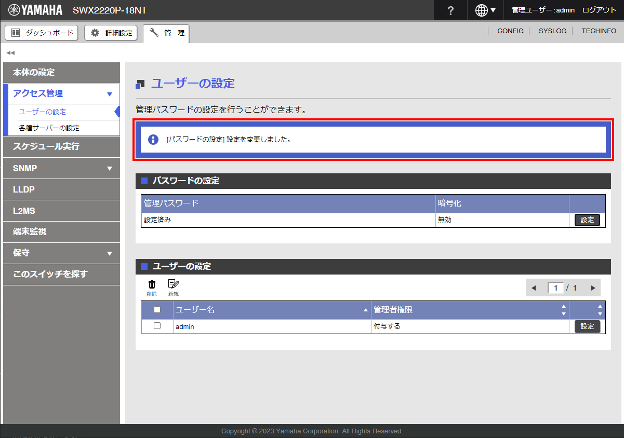Viewport: 624px width, 438px height.
Task: Open the ダッシュボード tab
Action: click(42, 33)
